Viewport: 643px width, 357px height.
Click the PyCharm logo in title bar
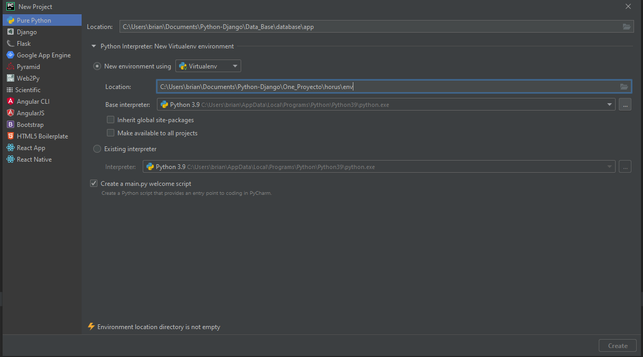click(11, 6)
